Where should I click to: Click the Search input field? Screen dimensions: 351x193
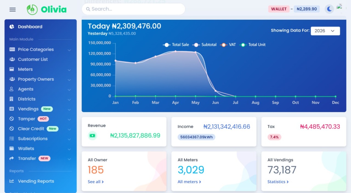[x=133, y=9]
